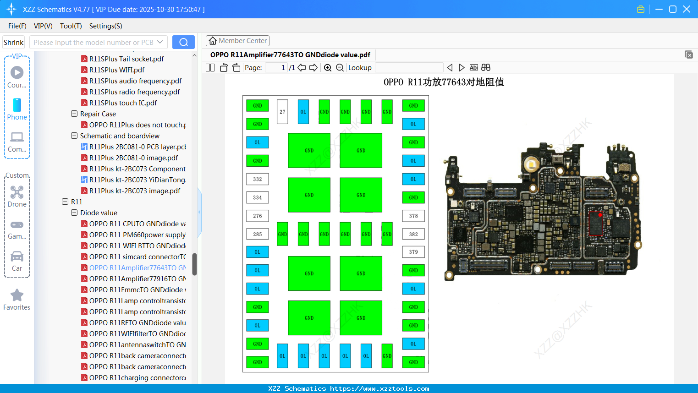Click the file tree vertical scrollbar
Viewport: 698px width, 393px height.
coord(194,264)
